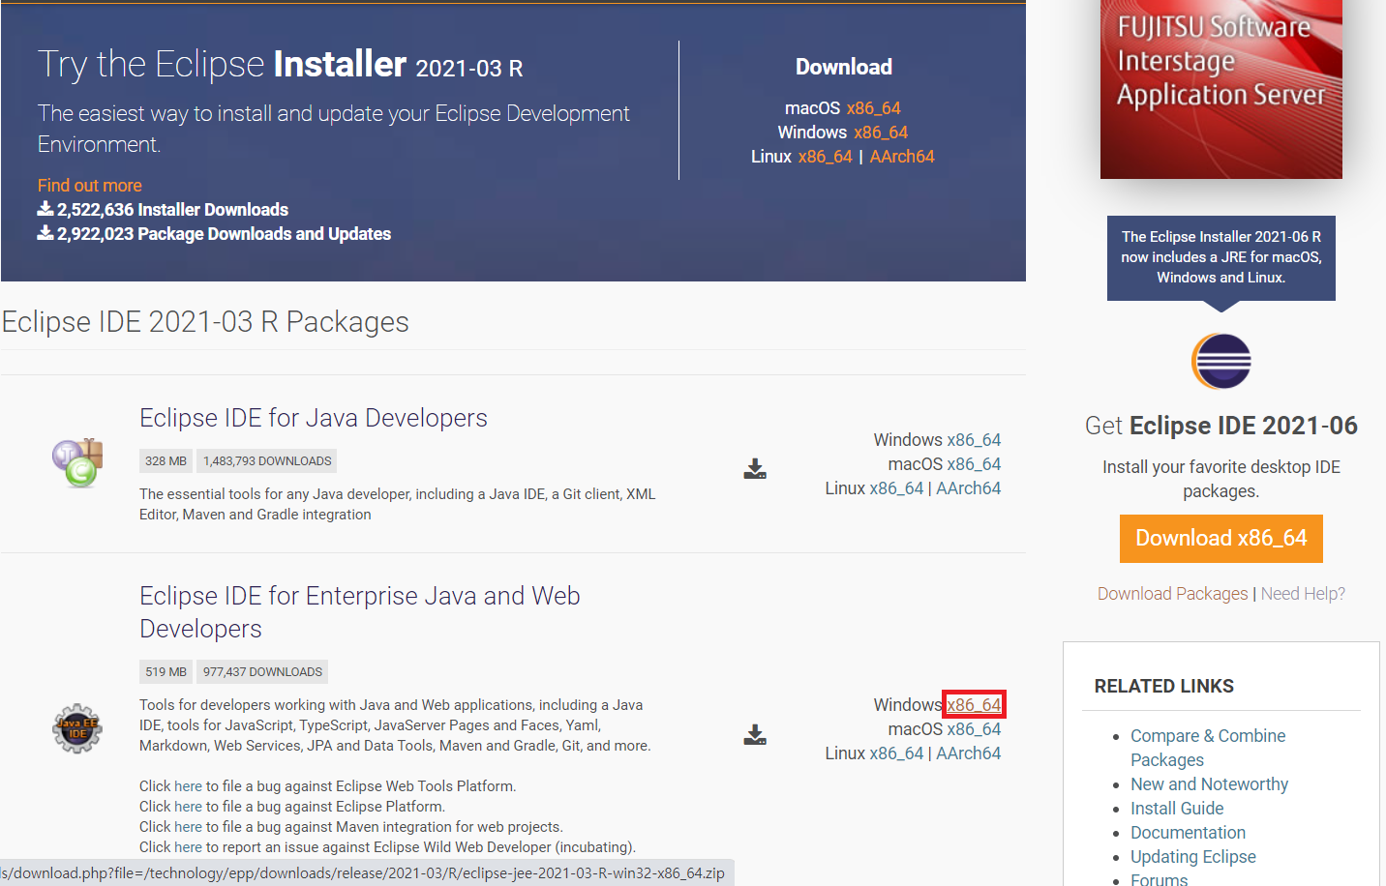Open the Updating Eclipse link

click(1193, 857)
